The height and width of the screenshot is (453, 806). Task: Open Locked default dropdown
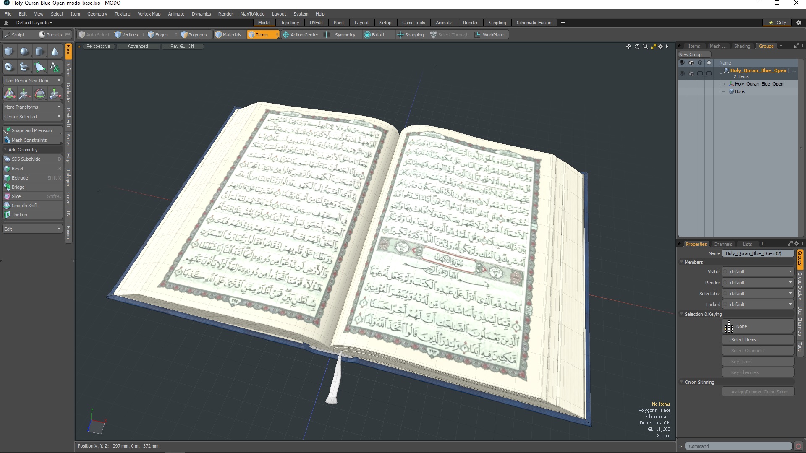point(758,305)
